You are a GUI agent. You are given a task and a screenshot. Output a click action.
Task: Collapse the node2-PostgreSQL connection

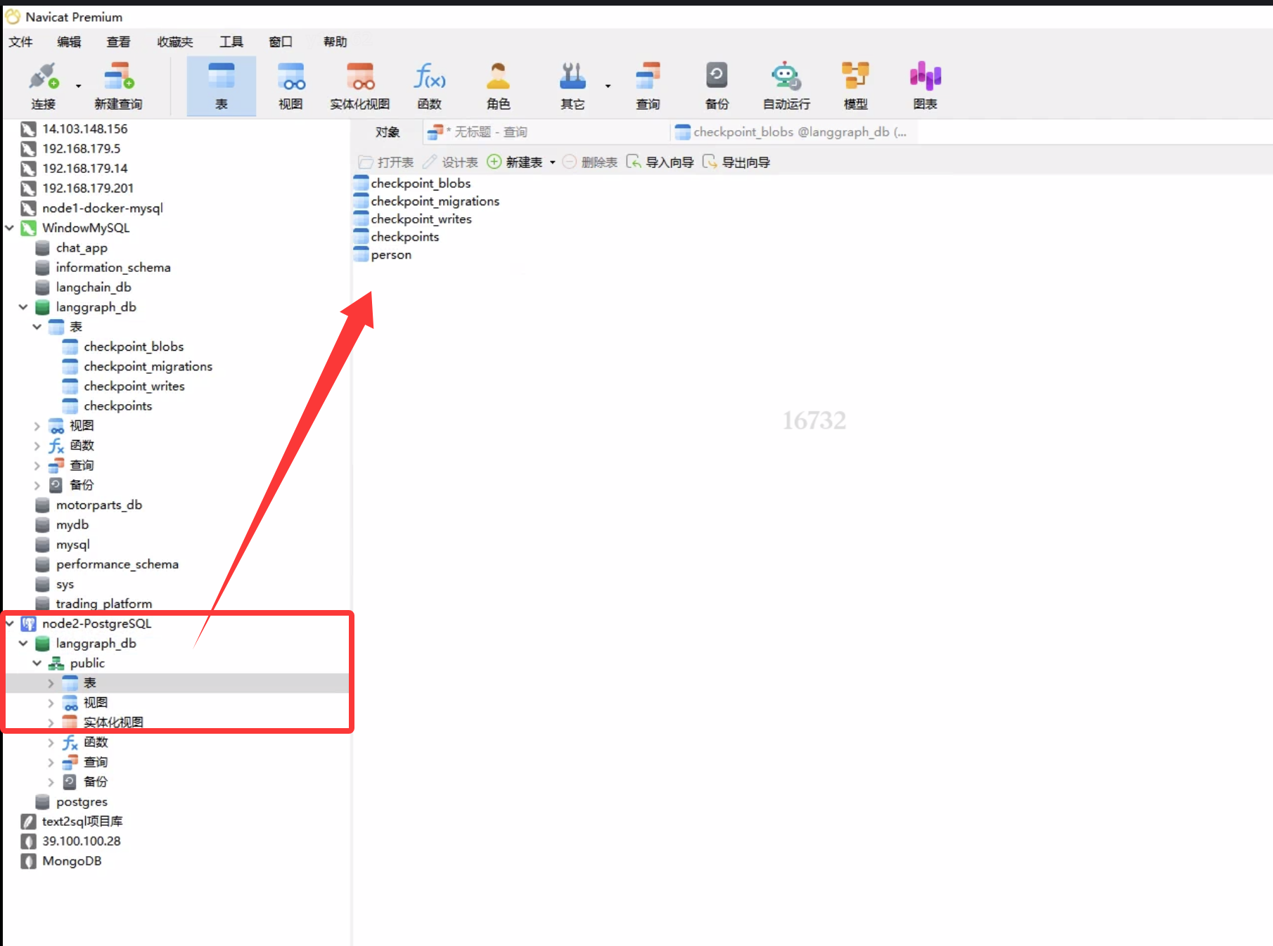click(10, 623)
